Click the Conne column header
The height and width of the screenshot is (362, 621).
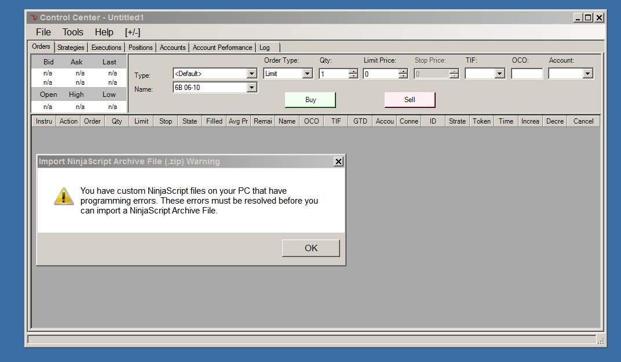pyautogui.click(x=409, y=121)
